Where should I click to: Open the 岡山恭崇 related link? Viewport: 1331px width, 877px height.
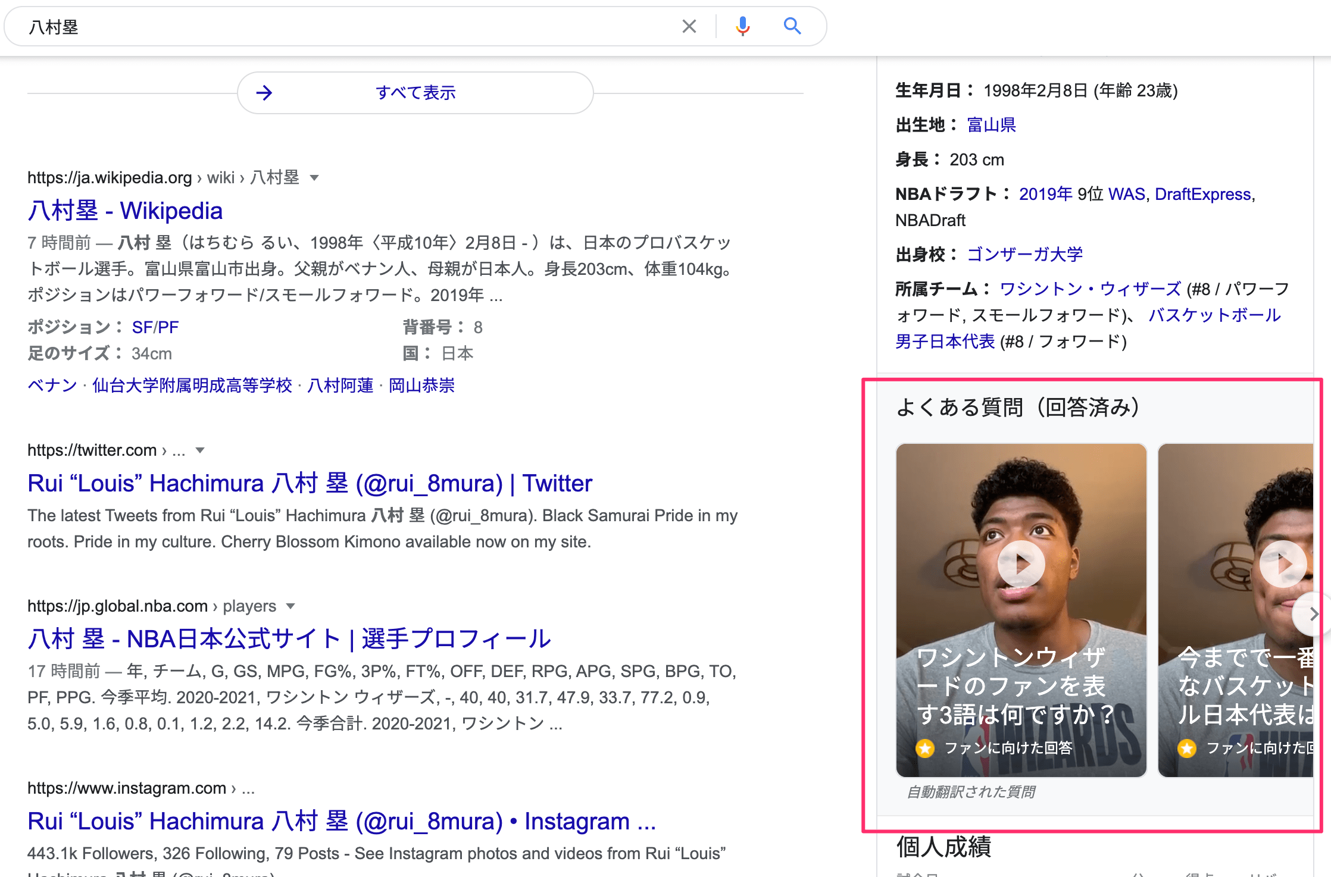point(421,386)
